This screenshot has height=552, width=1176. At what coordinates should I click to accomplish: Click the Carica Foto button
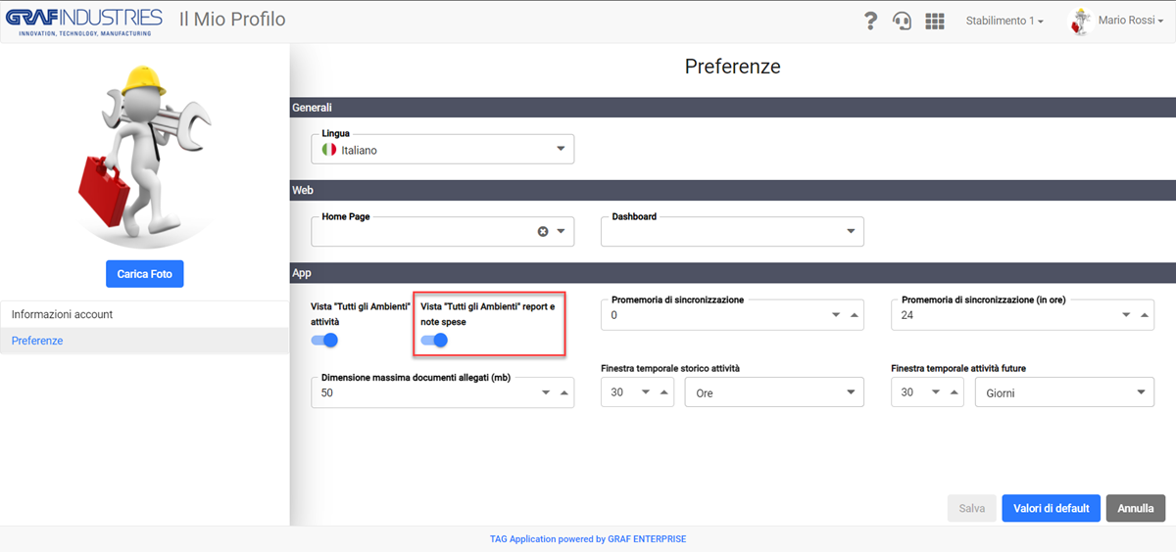click(x=144, y=274)
